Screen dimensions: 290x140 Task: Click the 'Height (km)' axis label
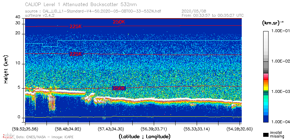(6, 69)
